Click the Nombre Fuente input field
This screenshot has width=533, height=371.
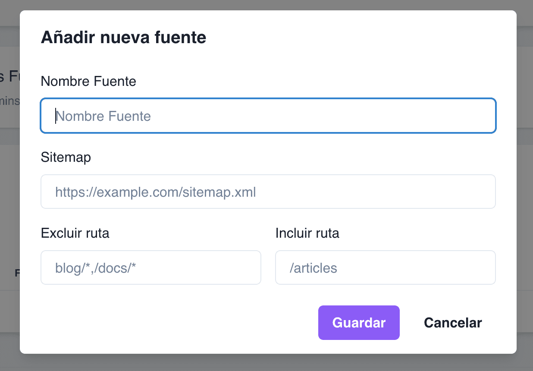tap(267, 116)
